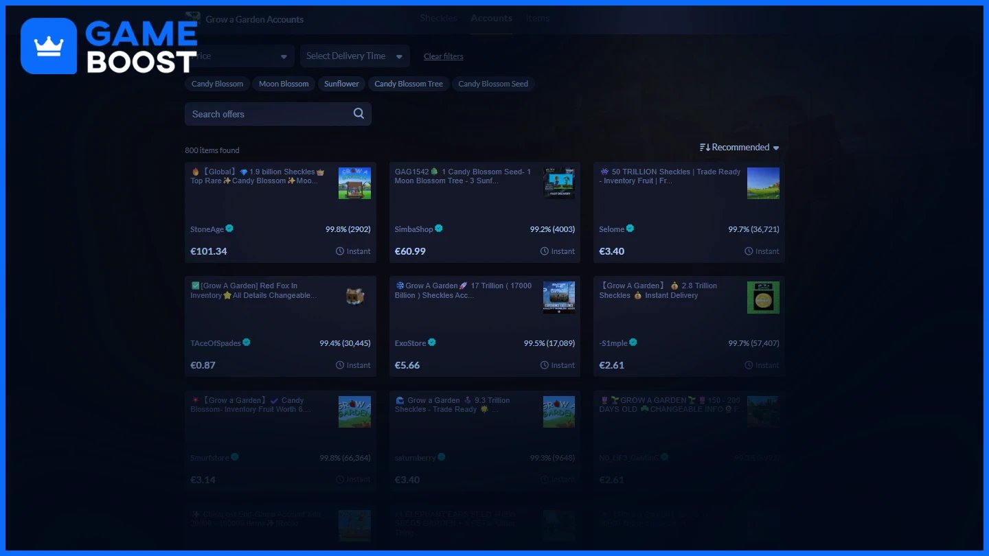Click the Clear filters link
The height and width of the screenshot is (556, 989).
coord(444,56)
